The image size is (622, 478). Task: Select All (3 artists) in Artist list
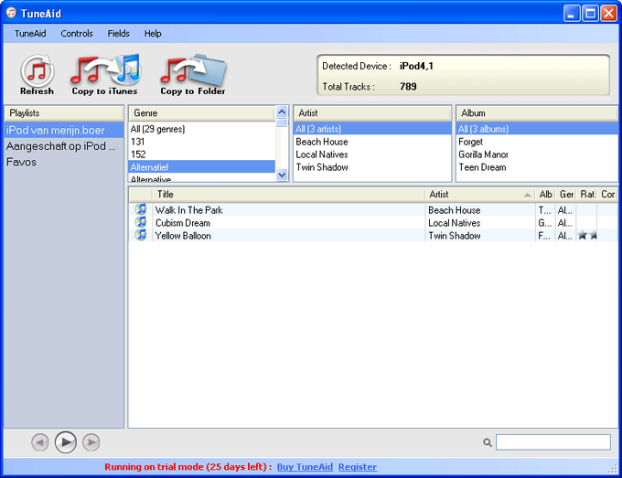pos(372,129)
